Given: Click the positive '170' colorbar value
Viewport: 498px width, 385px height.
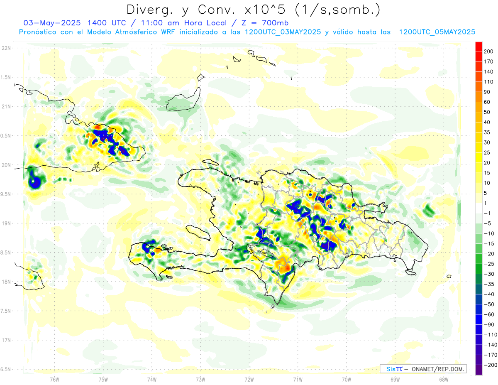Looking at the screenshot, I should point(489,61).
